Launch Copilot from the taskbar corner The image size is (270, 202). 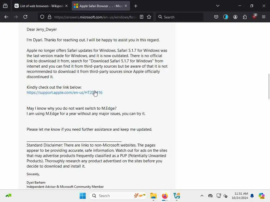262,196
